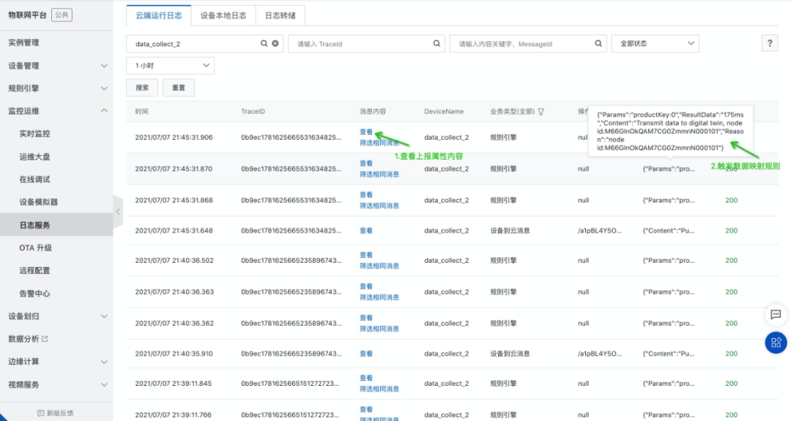This screenshot has width=791, height=421.
Task: Open 新版反馈 at sidebar bottom
Action: 56,413
